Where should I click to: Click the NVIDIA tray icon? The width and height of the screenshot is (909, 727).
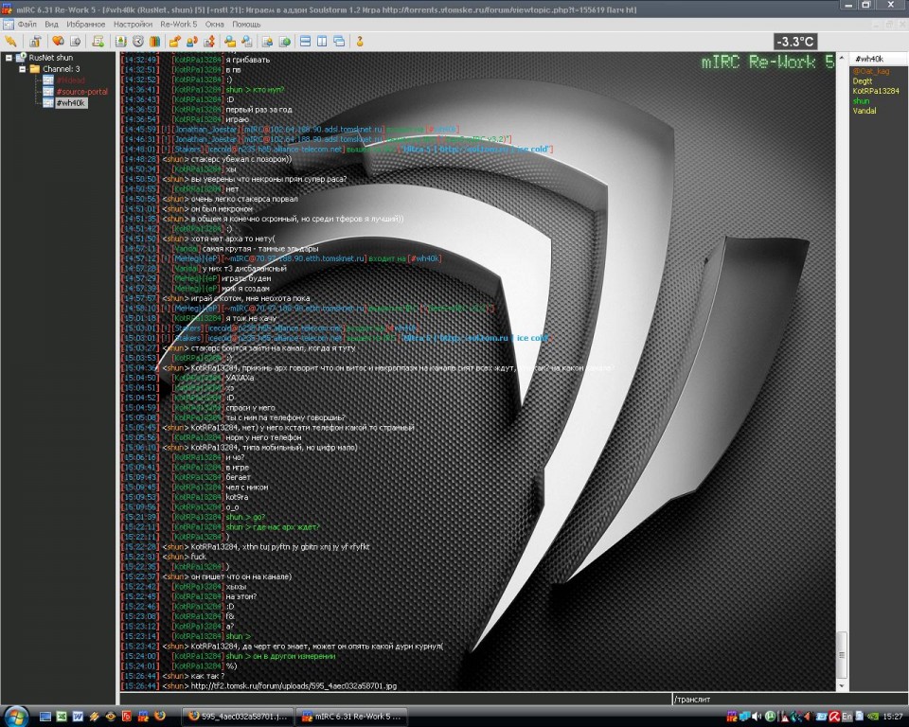(874, 717)
